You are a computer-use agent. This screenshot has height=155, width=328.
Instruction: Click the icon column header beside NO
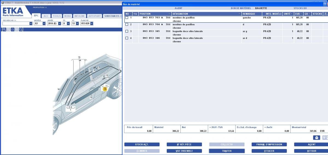click(135, 14)
